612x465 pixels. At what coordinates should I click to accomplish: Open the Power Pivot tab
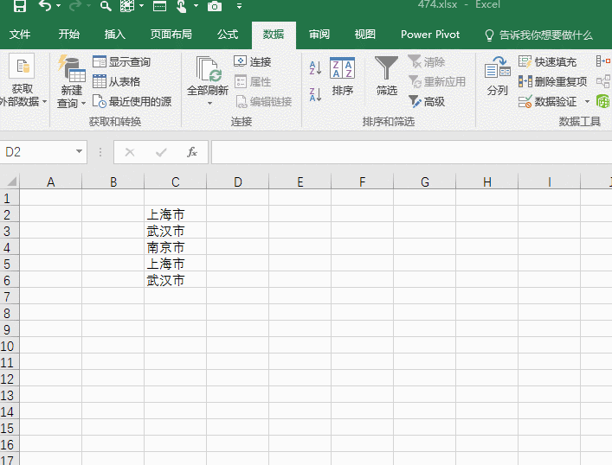click(430, 35)
